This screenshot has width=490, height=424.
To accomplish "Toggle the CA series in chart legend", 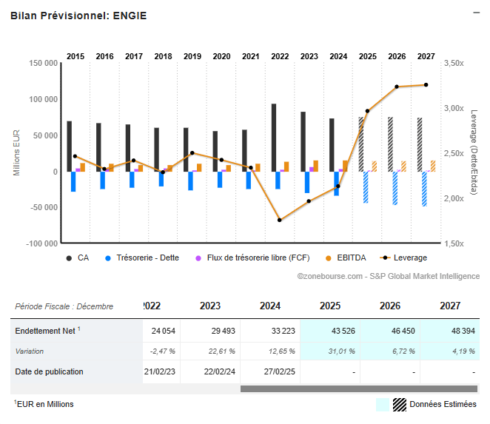I will (x=78, y=258).
